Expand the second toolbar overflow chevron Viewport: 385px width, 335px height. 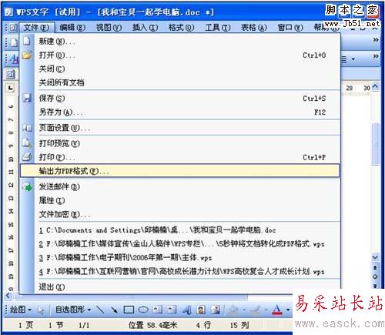pos(376,55)
